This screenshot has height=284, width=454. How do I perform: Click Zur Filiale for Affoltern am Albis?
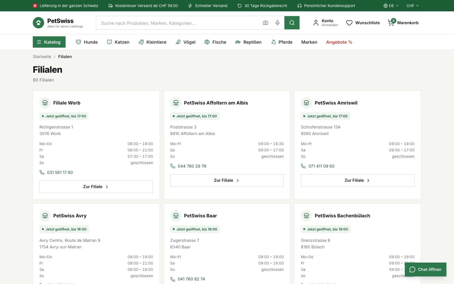[x=227, y=180]
